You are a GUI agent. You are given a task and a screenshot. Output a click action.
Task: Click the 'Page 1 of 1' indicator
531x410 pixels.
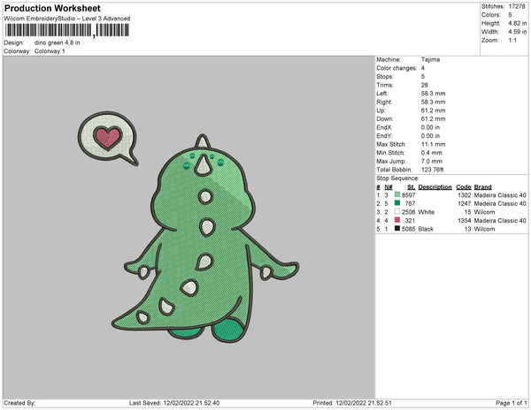512,403
